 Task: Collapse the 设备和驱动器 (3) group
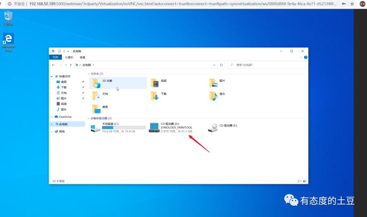coord(88,118)
